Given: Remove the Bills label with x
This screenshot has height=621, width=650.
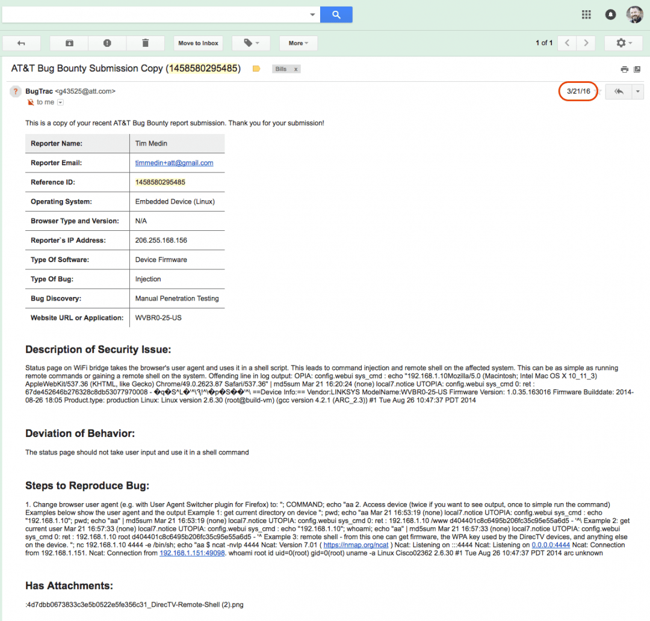Looking at the screenshot, I should [296, 69].
